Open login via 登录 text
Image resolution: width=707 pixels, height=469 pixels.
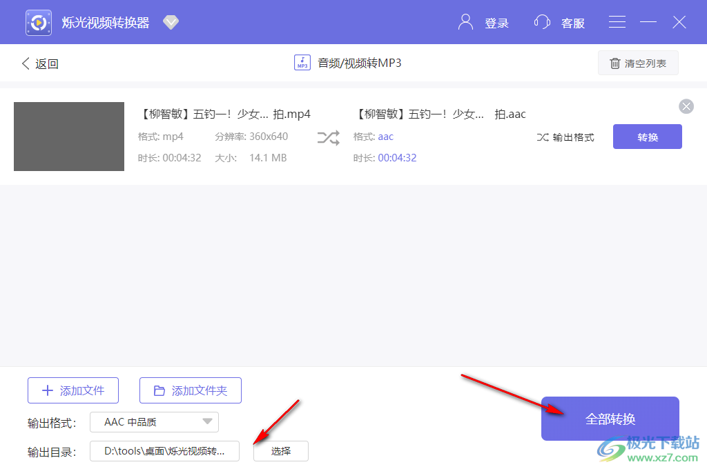coord(496,23)
